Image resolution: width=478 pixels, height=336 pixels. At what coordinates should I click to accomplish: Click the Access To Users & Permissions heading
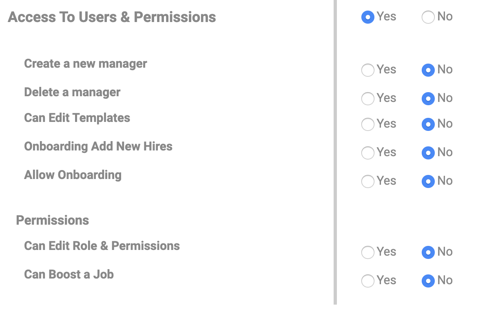click(x=112, y=17)
